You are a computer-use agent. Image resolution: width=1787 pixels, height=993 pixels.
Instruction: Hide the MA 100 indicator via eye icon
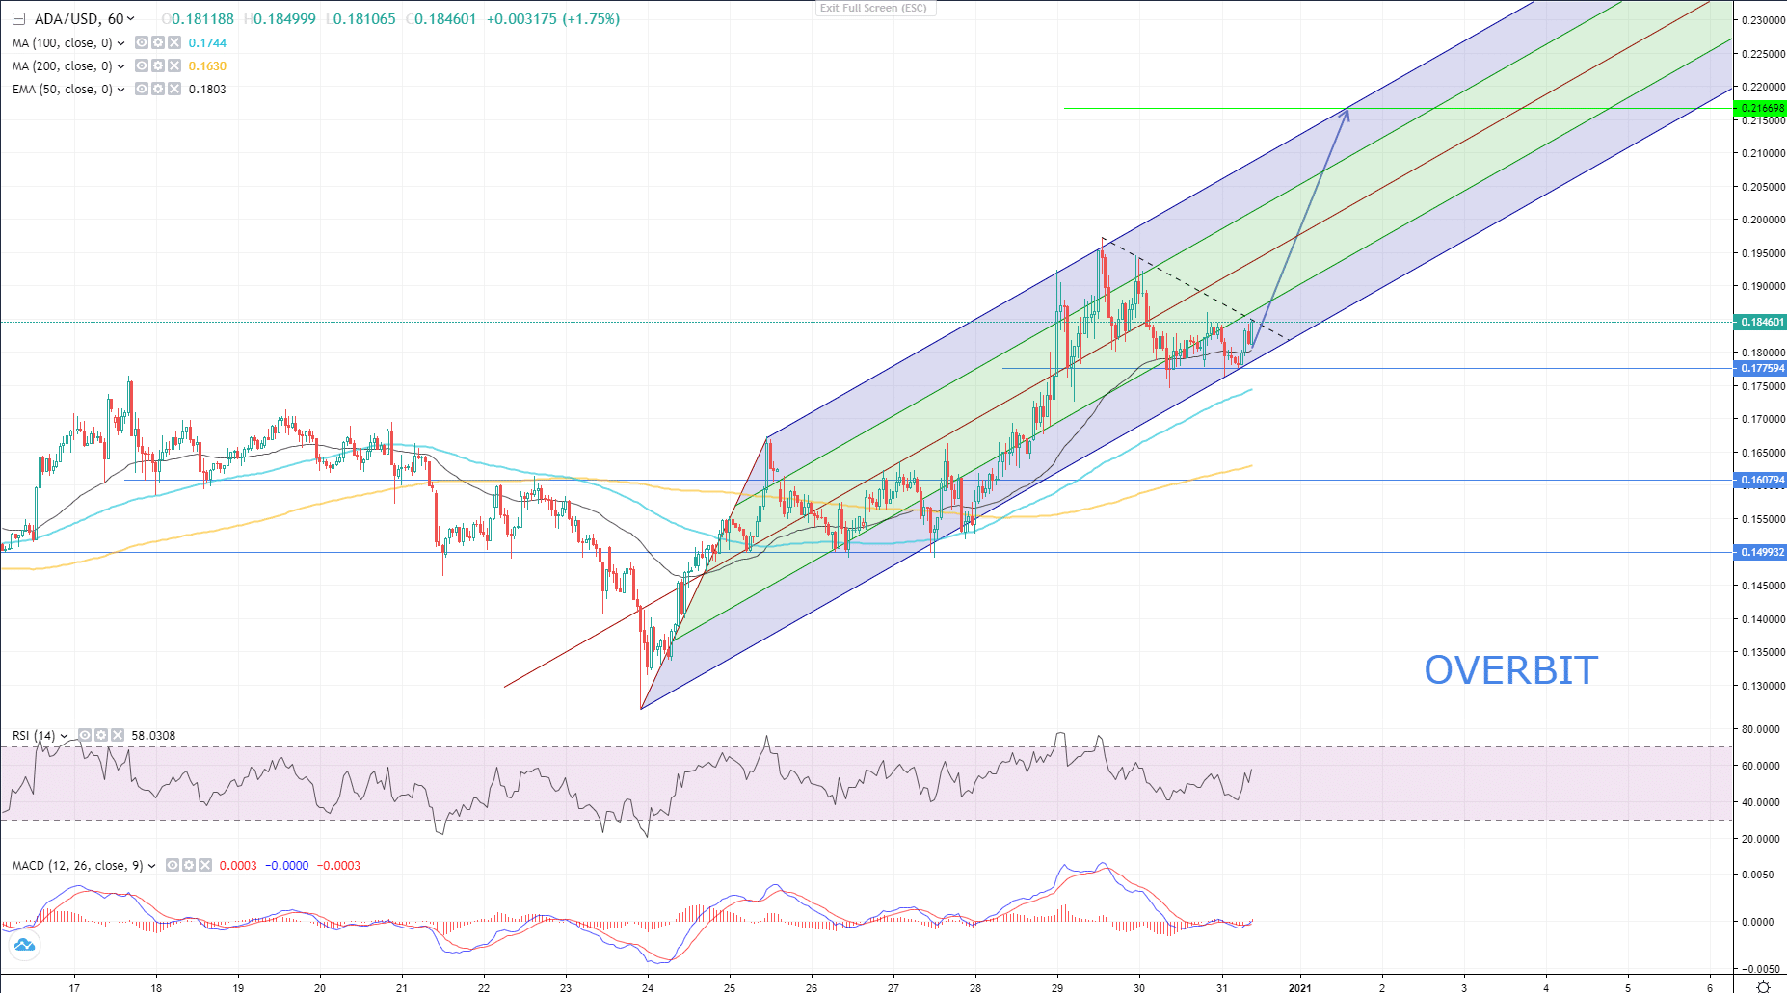click(142, 42)
